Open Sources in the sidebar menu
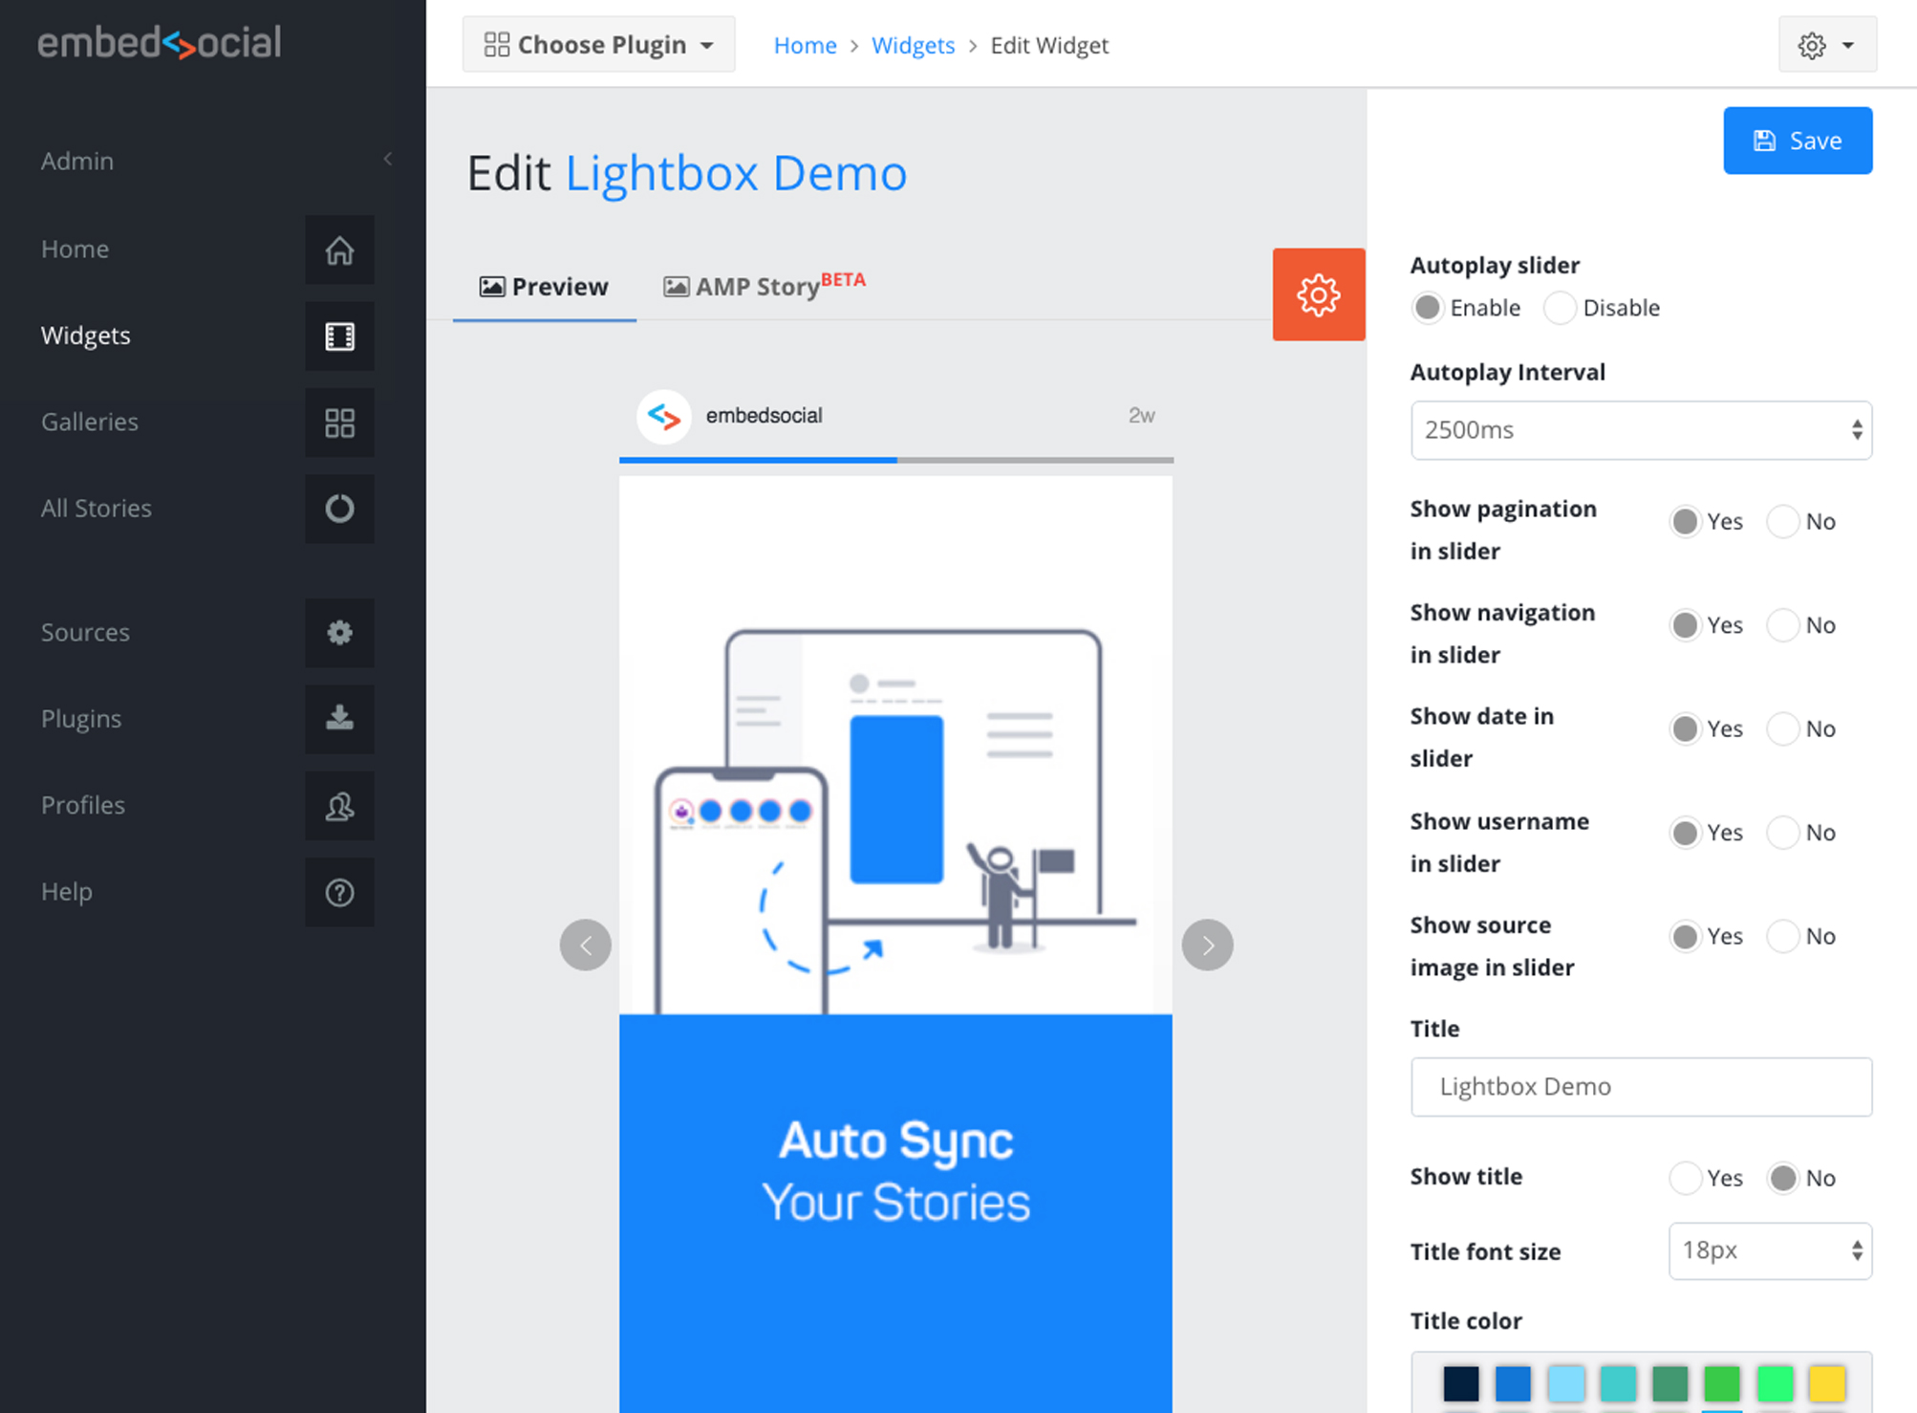1917x1413 pixels. click(85, 633)
